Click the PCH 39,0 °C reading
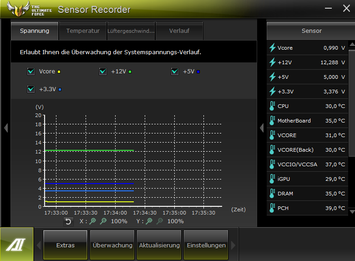 click(x=335, y=208)
